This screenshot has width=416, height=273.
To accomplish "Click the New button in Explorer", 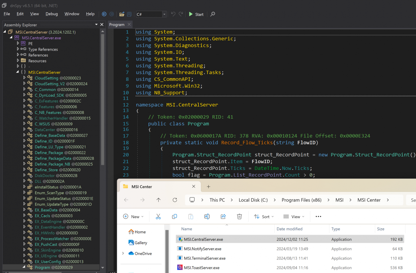I will click(133, 217).
